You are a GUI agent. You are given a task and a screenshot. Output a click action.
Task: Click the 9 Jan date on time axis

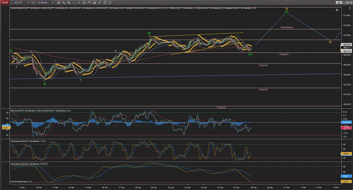22,187
